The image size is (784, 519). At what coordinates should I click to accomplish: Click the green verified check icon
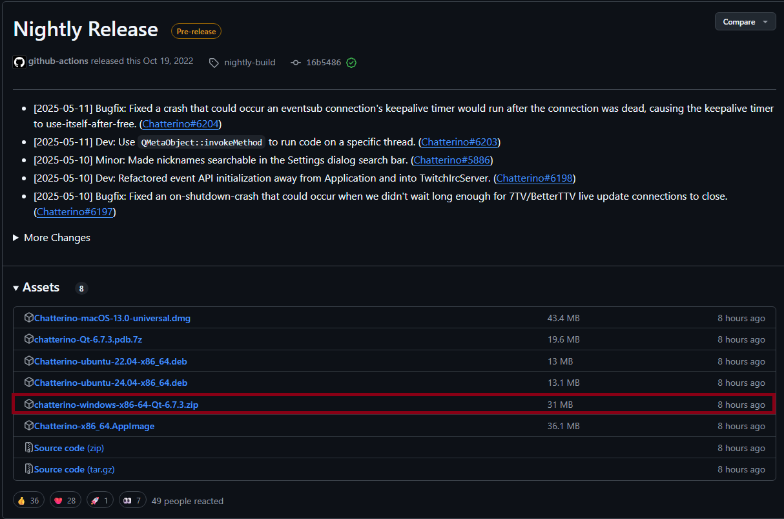(351, 63)
